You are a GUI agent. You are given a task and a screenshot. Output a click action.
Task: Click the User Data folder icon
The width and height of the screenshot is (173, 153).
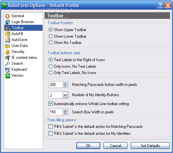(x=7, y=46)
